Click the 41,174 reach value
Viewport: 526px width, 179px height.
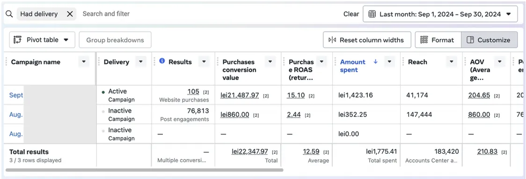coord(416,95)
